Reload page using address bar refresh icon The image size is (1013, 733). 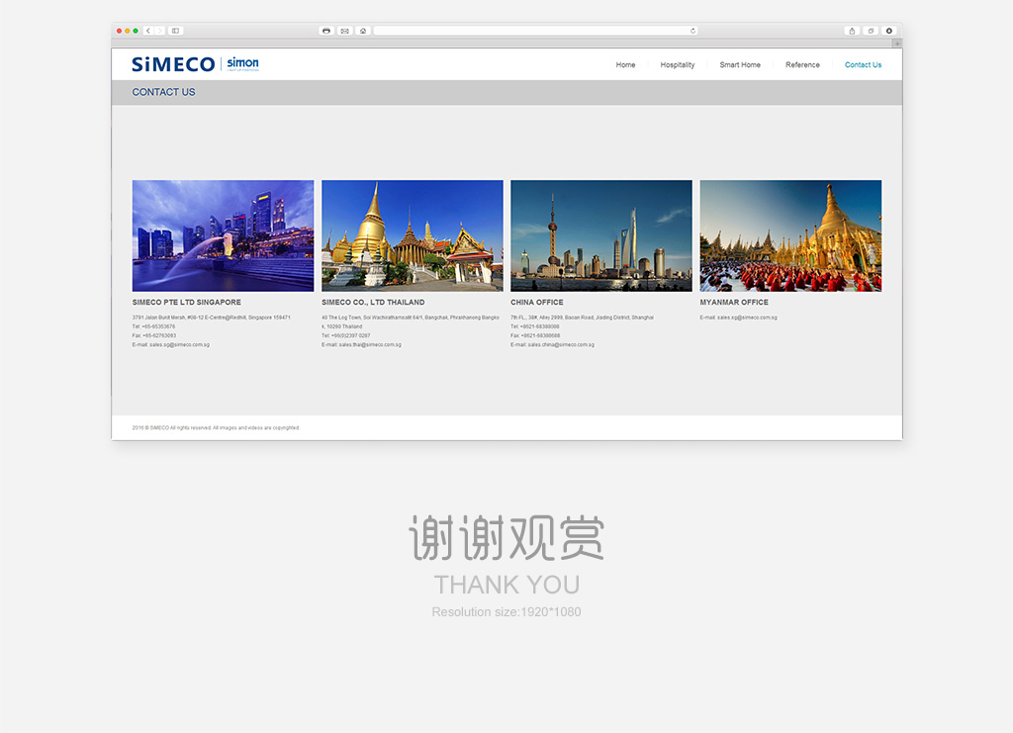coord(692,31)
